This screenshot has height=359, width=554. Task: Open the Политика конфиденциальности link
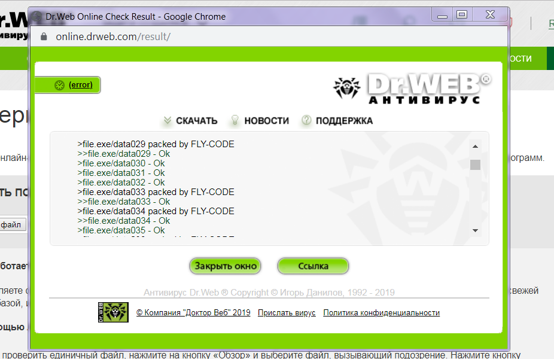click(x=381, y=313)
